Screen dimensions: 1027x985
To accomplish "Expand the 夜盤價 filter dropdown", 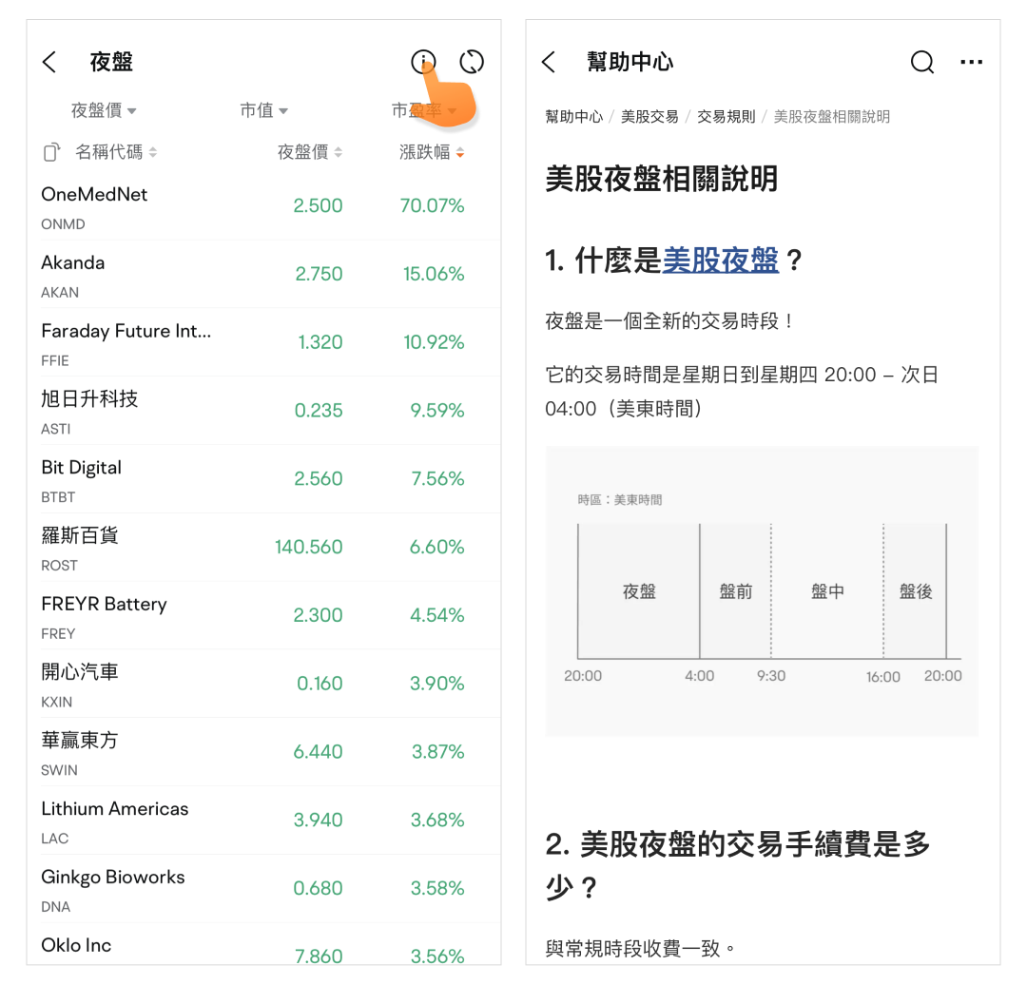I will (104, 111).
